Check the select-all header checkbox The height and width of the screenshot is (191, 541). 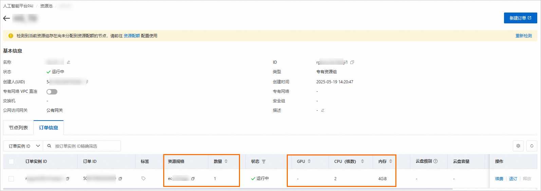(11, 162)
